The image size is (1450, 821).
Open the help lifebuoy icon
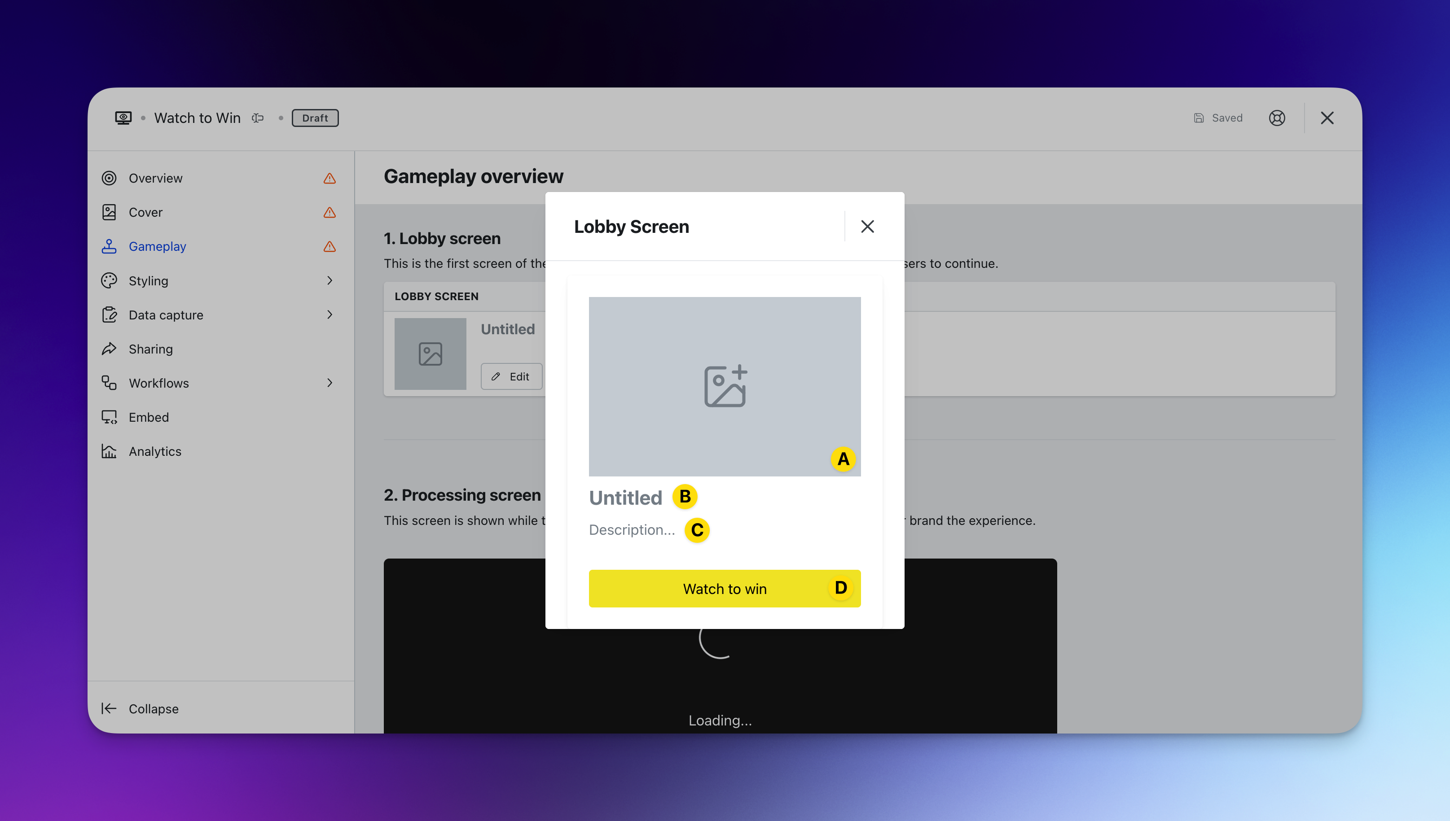[1277, 118]
